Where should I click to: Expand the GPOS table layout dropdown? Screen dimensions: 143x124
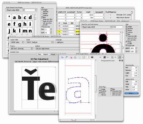(x=17, y=42)
